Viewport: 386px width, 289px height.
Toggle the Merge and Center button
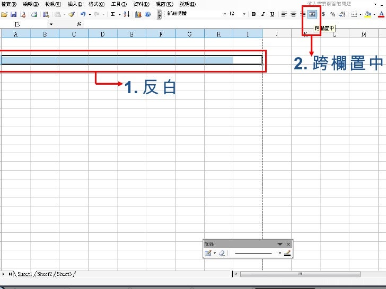tap(312, 14)
